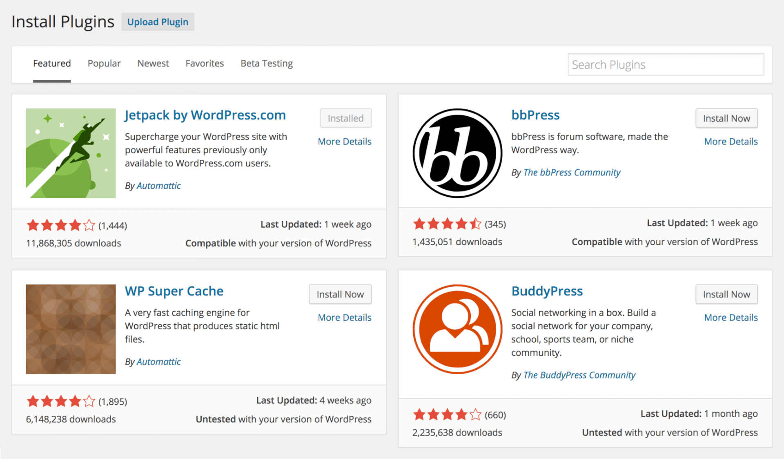The image size is (784, 459).
Task: Click the (345) rating count
Action: [495, 224]
